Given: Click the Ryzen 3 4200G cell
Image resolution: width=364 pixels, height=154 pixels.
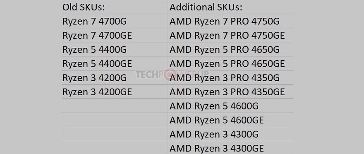Looking at the screenshot, I should click(x=115, y=78).
